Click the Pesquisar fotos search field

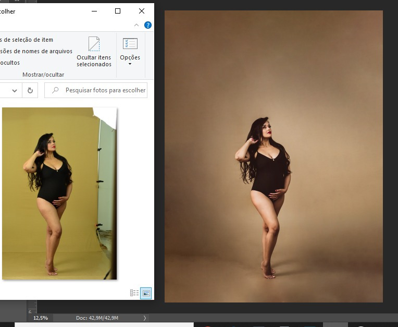[104, 90]
